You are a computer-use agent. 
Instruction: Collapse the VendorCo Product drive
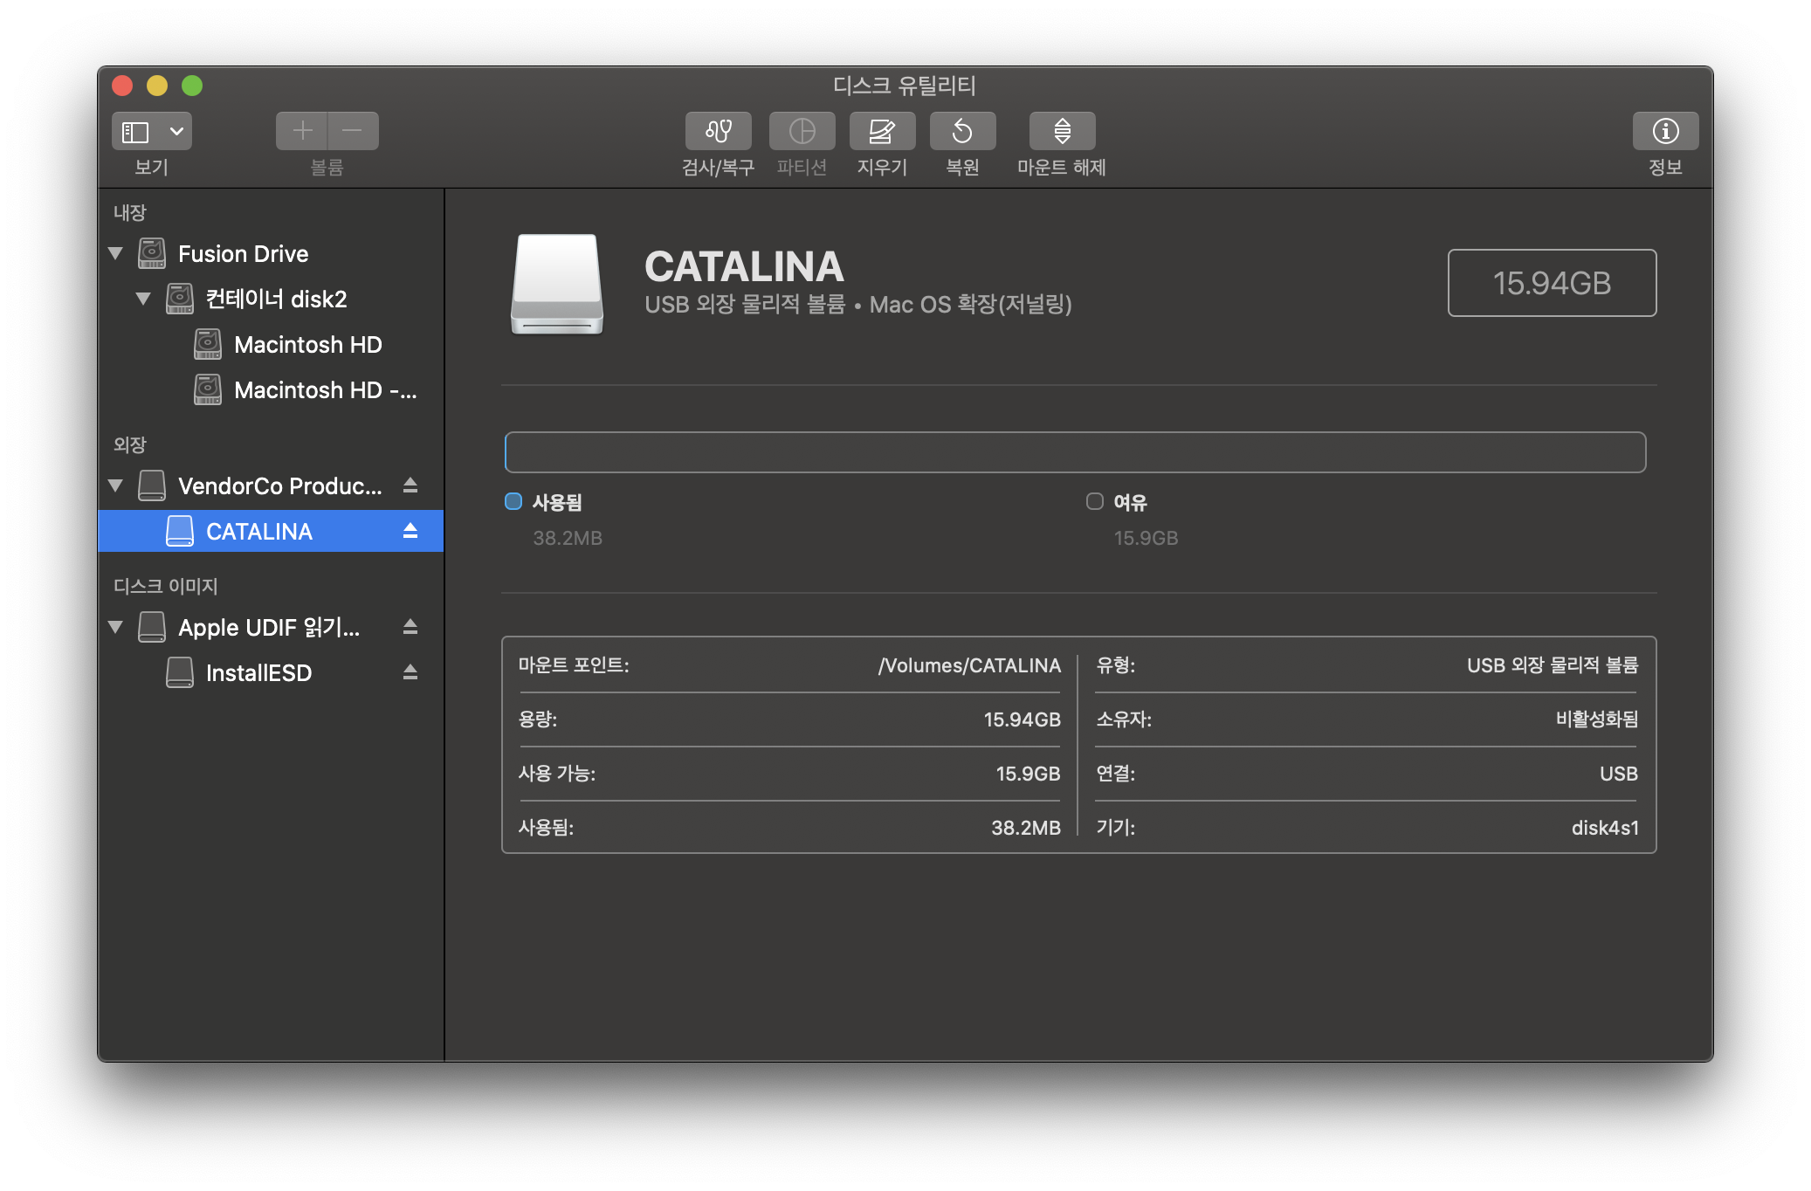click(x=115, y=485)
